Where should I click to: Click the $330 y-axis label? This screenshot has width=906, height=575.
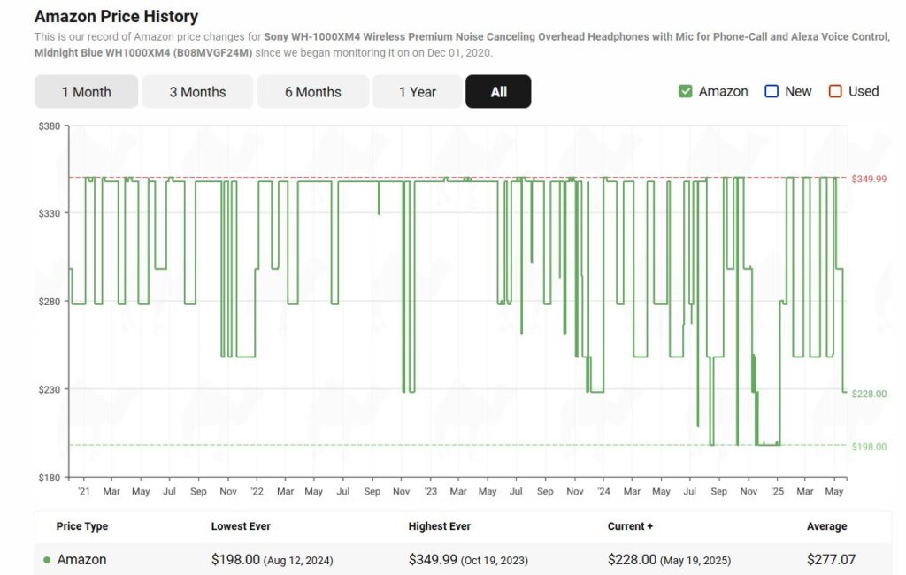click(50, 214)
